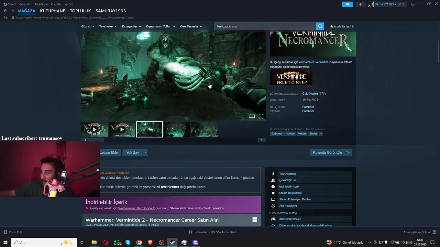
Task: Open Opera from the taskbar
Action: tap(105, 243)
